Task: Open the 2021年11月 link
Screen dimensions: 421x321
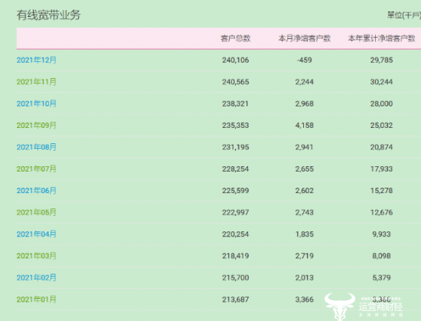Action: (37, 82)
